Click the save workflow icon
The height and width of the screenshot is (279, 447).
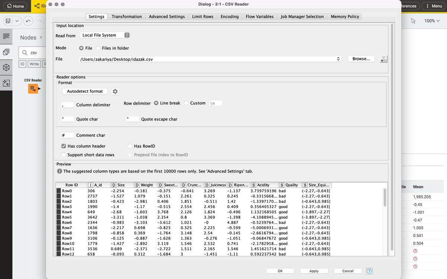click(x=7, y=21)
